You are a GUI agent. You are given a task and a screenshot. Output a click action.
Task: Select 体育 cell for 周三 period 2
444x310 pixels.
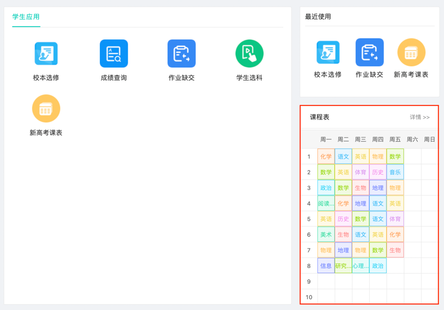(x=360, y=172)
